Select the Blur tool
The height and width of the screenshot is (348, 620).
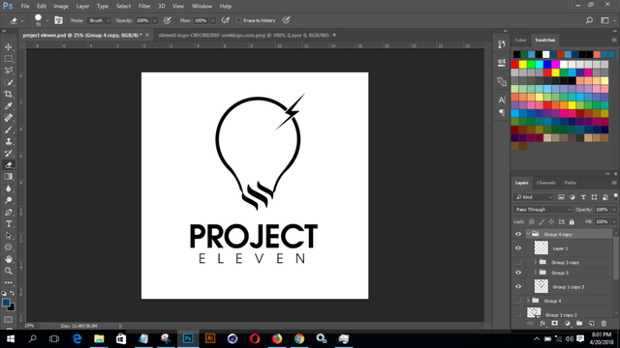(x=9, y=188)
